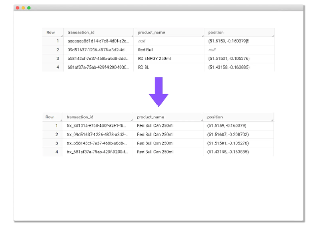Click transaction id b58143cf-7e37-468b-a6d8-ddd...
317x229 pixels.
point(98,59)
